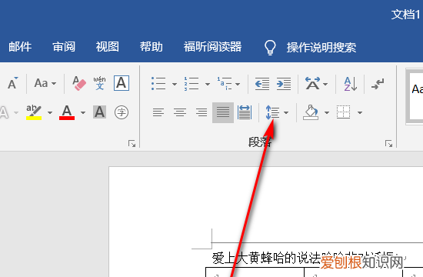Image resolution: width=423 pixels, height=277 pixels.
Task: Open the 福昕阅读器 tab
Action: point(212,47)
